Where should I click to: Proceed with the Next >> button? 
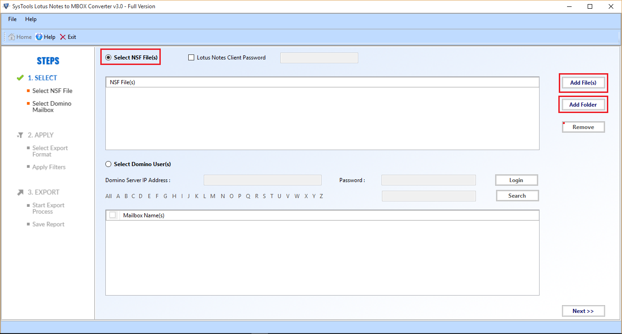click(583, 311)
